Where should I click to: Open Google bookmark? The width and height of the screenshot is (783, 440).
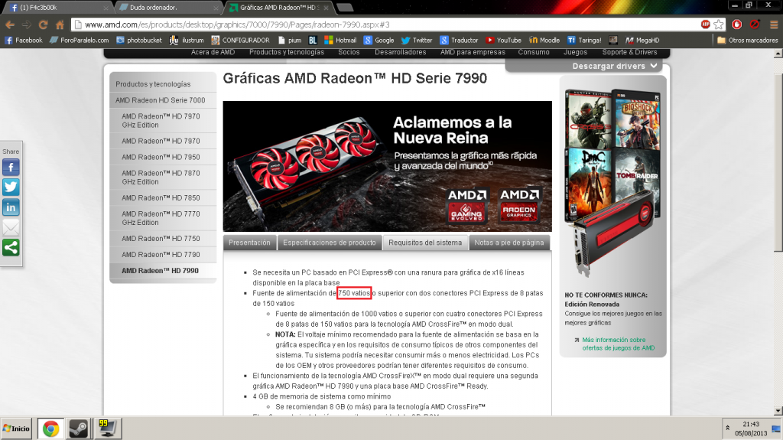click(x=379, y=40)
